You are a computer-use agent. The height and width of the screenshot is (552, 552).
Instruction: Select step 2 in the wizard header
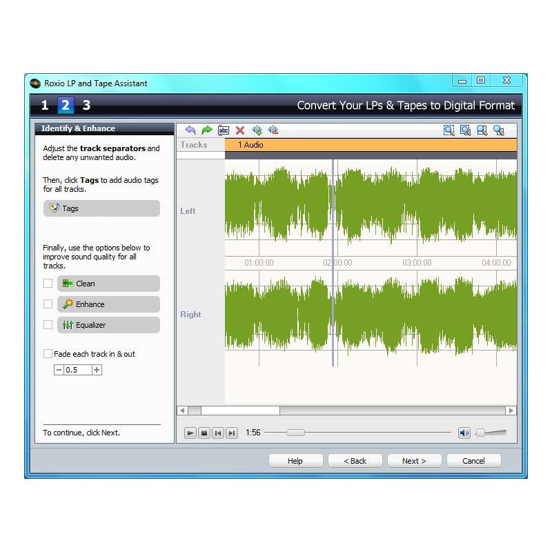tap(66, 106)
